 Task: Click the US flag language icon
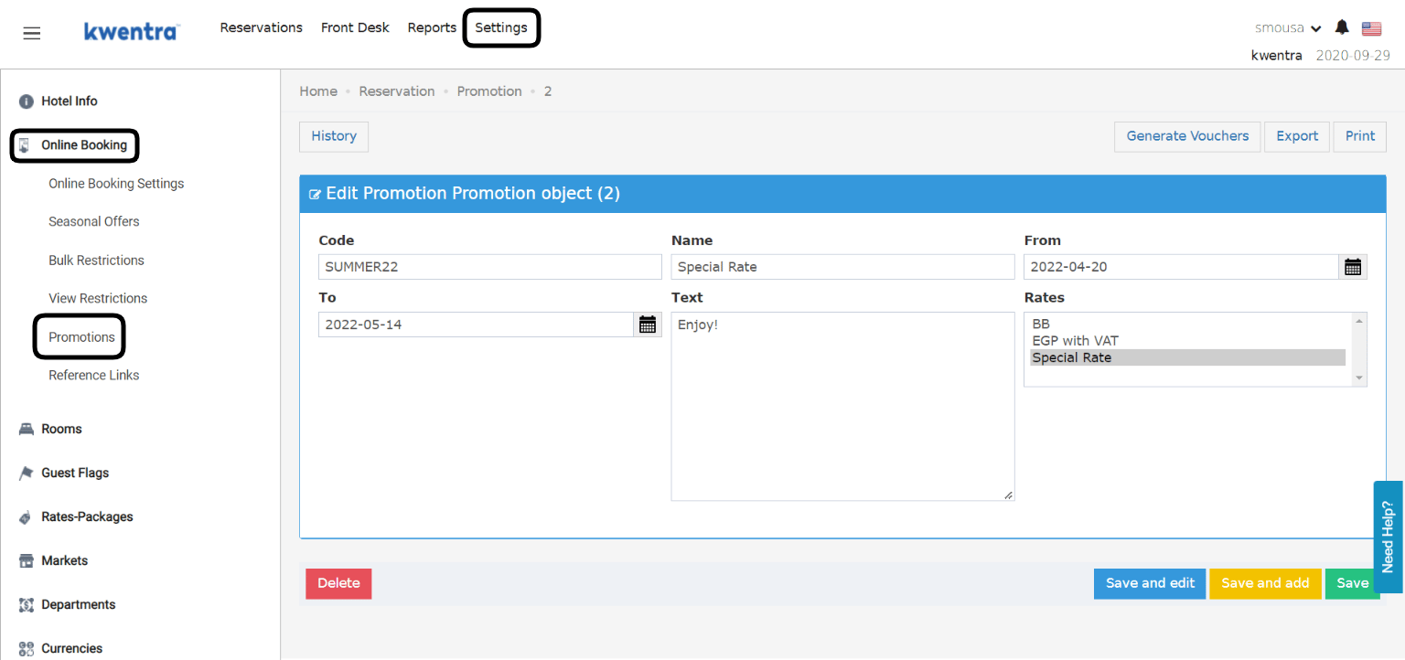click(1371, 28)
